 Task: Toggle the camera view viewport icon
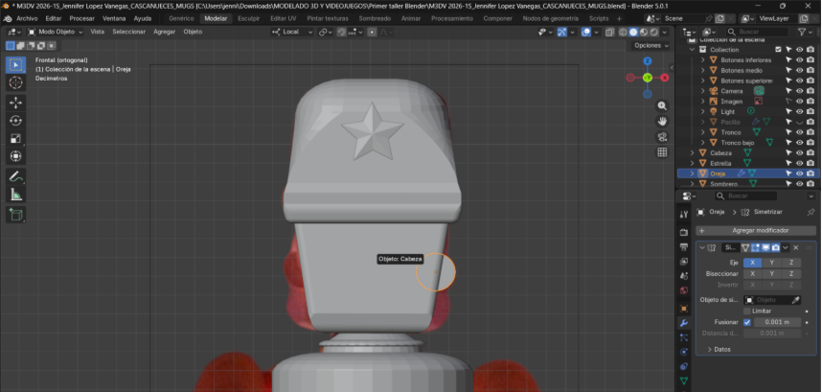coord(662,136)
